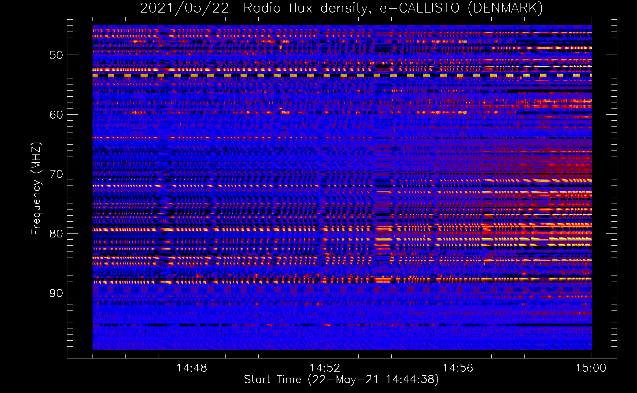This screenshot has height=393, width=637.
Task: Click the 60 frequency tick label
Action: coord(56,115)
